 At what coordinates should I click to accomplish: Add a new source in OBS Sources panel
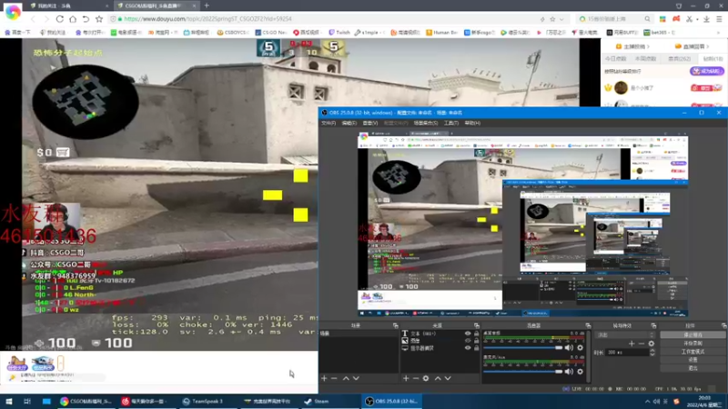pos(406,378)
